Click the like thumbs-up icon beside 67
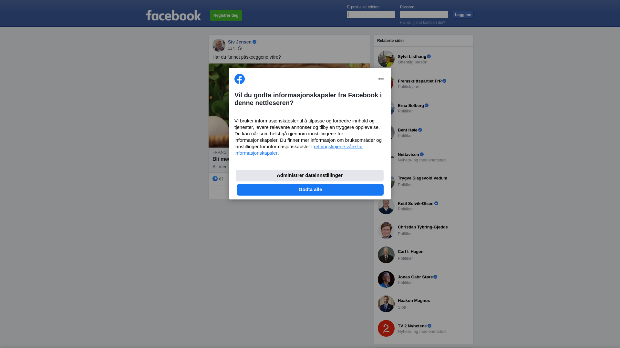The height and width of the screenshot is (348, 620). [215, 179]
